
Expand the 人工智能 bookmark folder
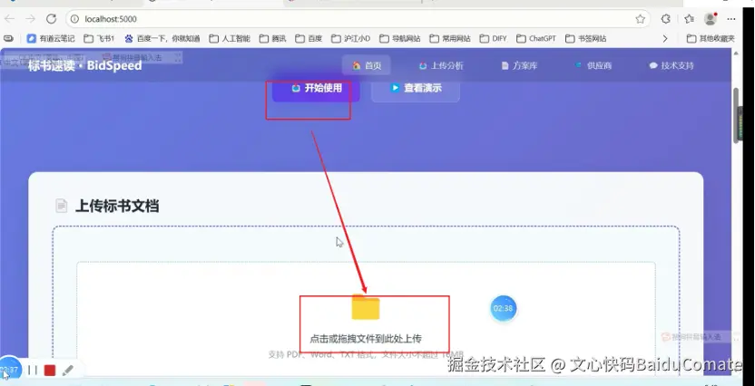click(230, 38)
